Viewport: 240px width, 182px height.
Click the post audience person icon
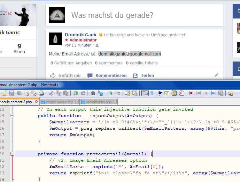tap(97, 45)
